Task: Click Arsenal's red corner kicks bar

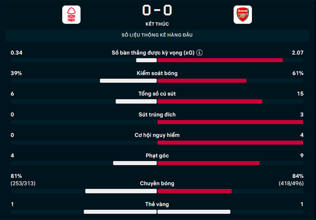Action: click(208, 163)
